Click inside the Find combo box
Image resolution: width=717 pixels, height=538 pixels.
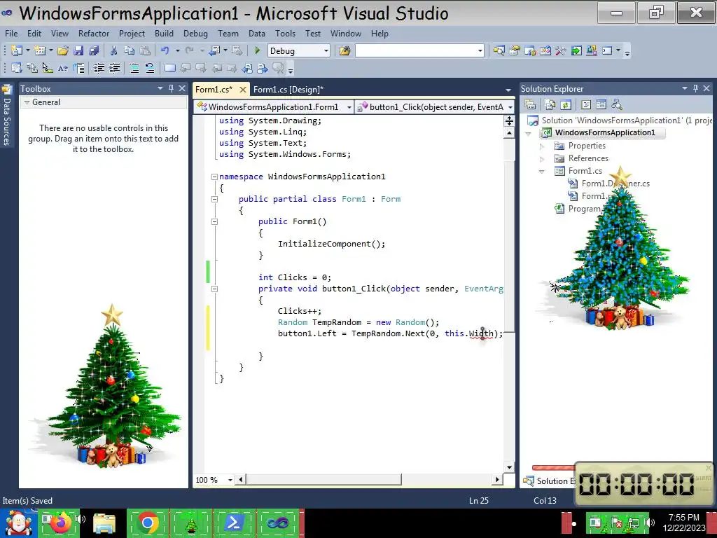(x=416, y=50)
